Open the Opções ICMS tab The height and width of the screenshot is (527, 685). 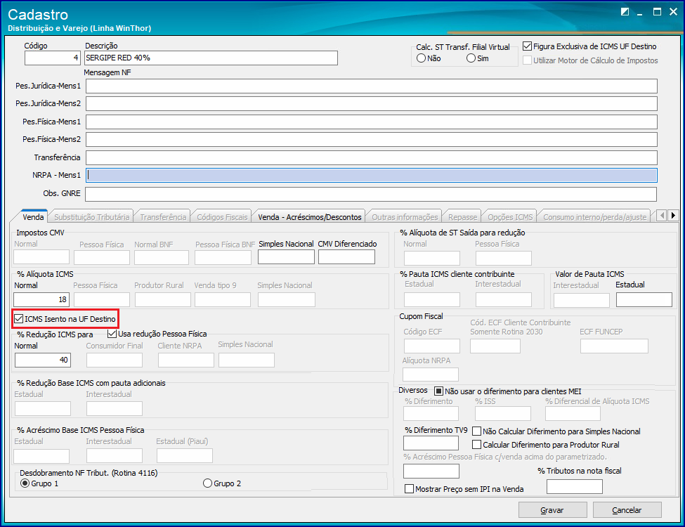click(510, 217)
